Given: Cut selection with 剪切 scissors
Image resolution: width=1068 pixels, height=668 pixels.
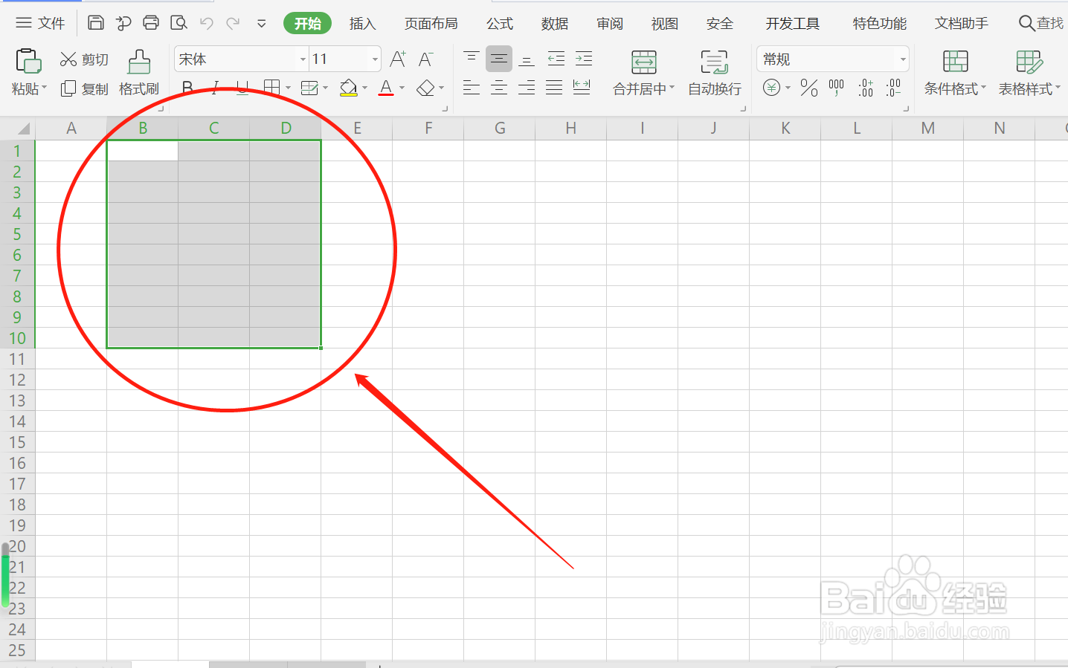Looking at the screenshot, I should (84, 59).
